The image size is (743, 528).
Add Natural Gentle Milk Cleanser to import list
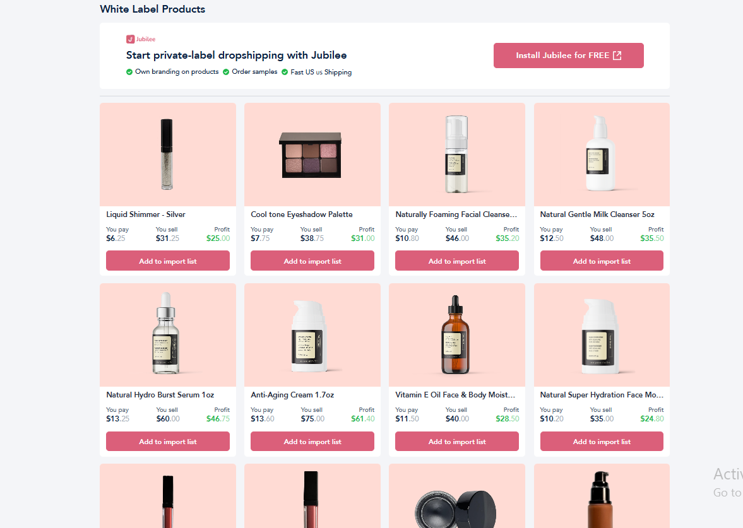pyautogui.click(x=602, y=261)
